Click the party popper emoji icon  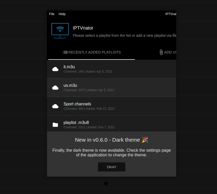[x=145, y=140]
